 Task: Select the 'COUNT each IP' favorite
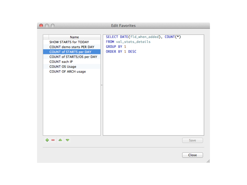(x=72, y=62)
